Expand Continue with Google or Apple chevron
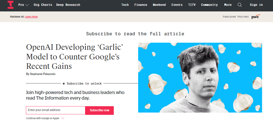 click(63, 118)
